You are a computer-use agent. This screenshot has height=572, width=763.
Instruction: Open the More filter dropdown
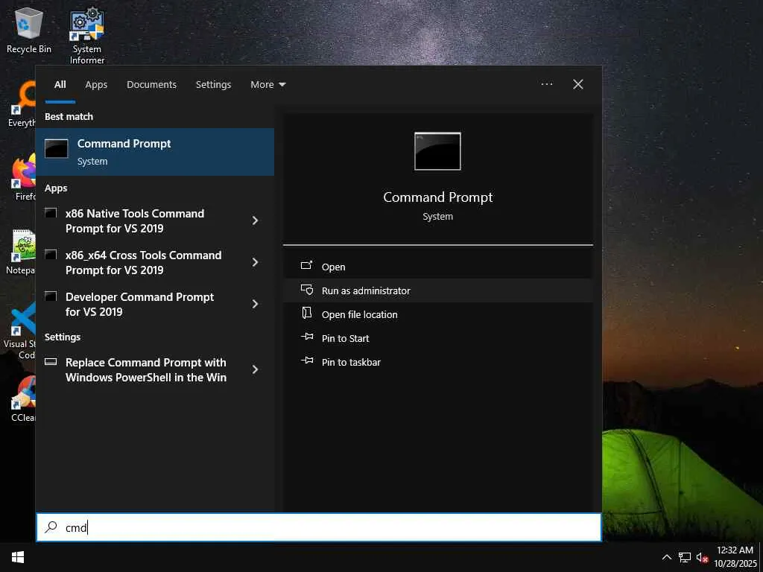pyautogui.click(x=267, y=85)
